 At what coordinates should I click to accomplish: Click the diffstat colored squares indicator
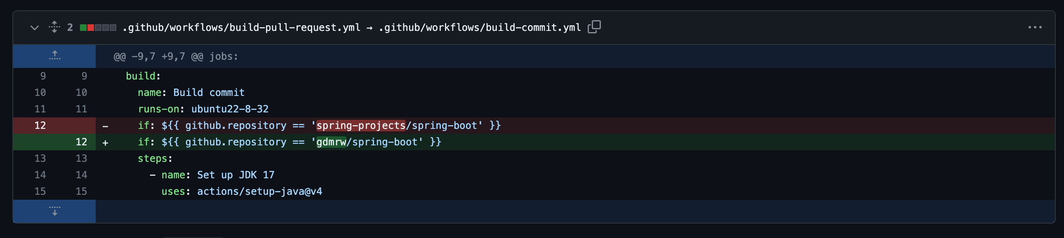coord(98,28)
